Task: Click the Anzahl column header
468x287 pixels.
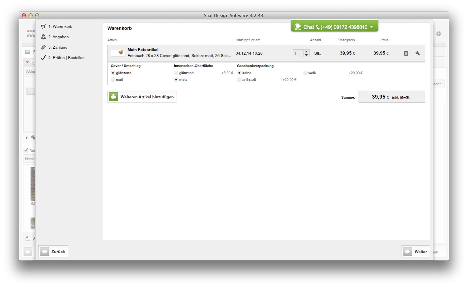Action: pos(315,40)
